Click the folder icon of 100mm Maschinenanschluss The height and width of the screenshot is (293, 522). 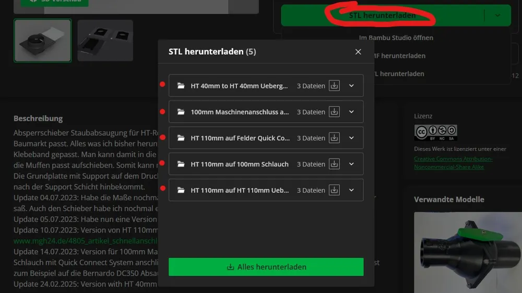[x=181, y=112]
